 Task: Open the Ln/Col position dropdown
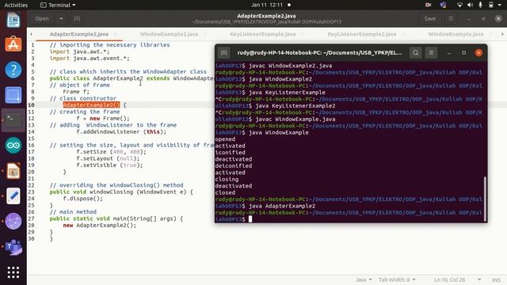457,279
